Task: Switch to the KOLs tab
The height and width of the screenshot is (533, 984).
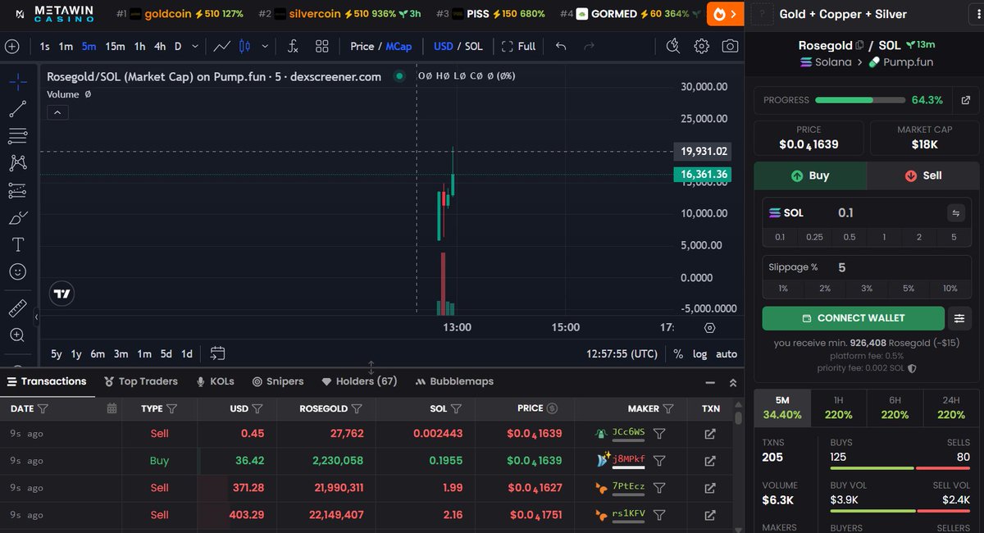Action: tap(215, 381)
